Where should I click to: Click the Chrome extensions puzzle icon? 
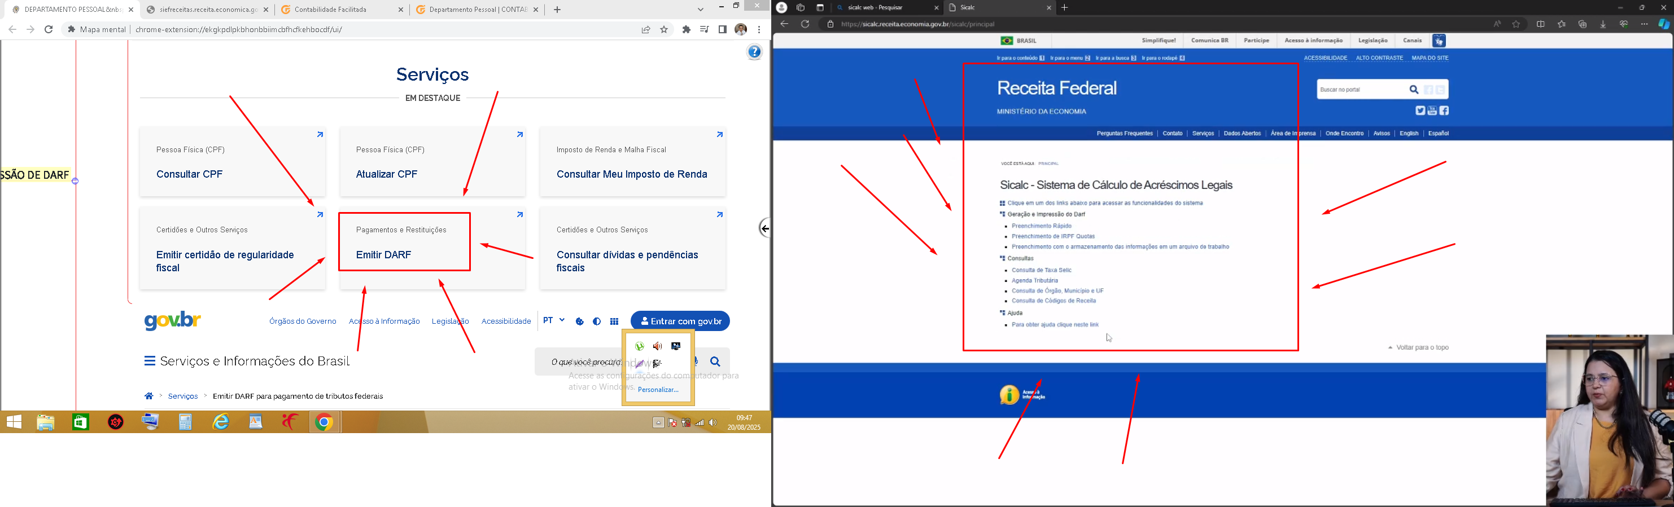pyautogui.click(x=686, y=29)
